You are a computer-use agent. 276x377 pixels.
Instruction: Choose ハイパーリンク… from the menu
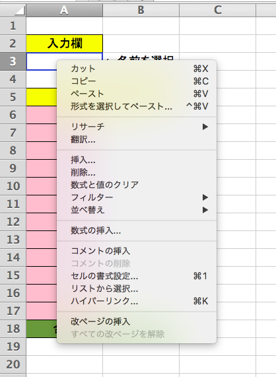(x=137, y=301)
